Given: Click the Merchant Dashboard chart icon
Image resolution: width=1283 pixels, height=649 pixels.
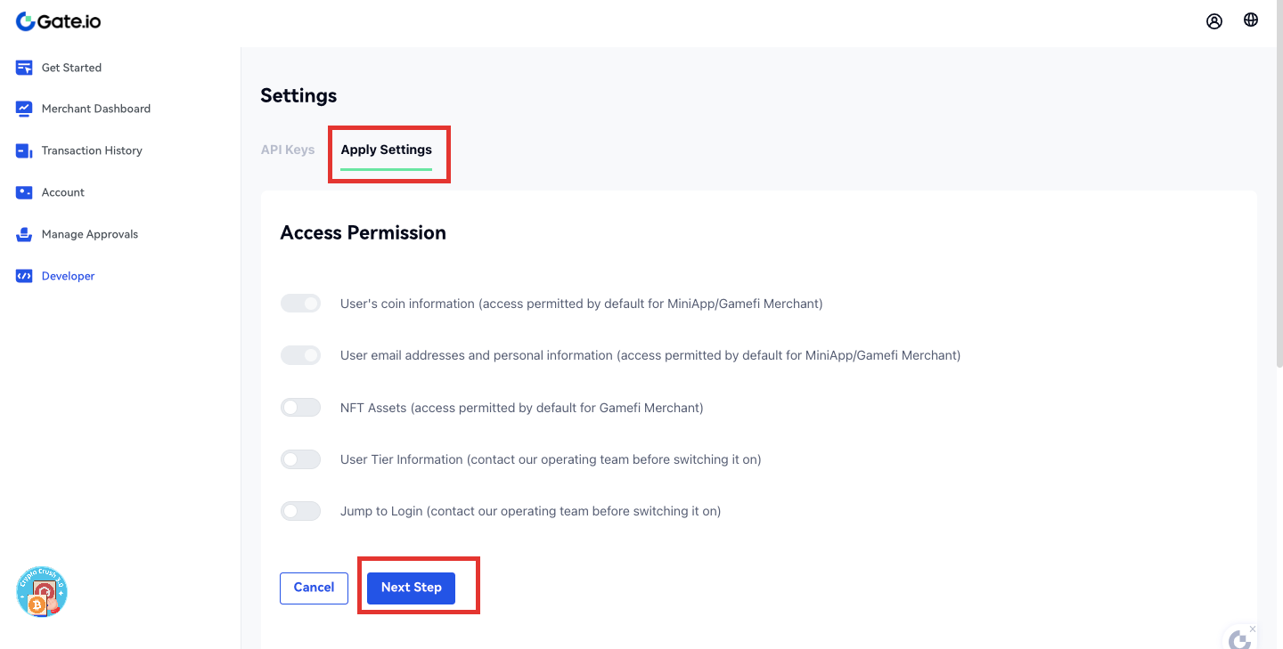Looking at the screenshot, I should click(24, 109).
